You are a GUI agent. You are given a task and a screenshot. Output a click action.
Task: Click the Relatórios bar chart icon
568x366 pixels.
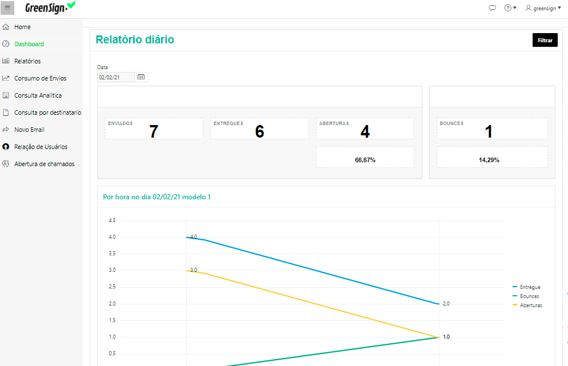(6, 61)
